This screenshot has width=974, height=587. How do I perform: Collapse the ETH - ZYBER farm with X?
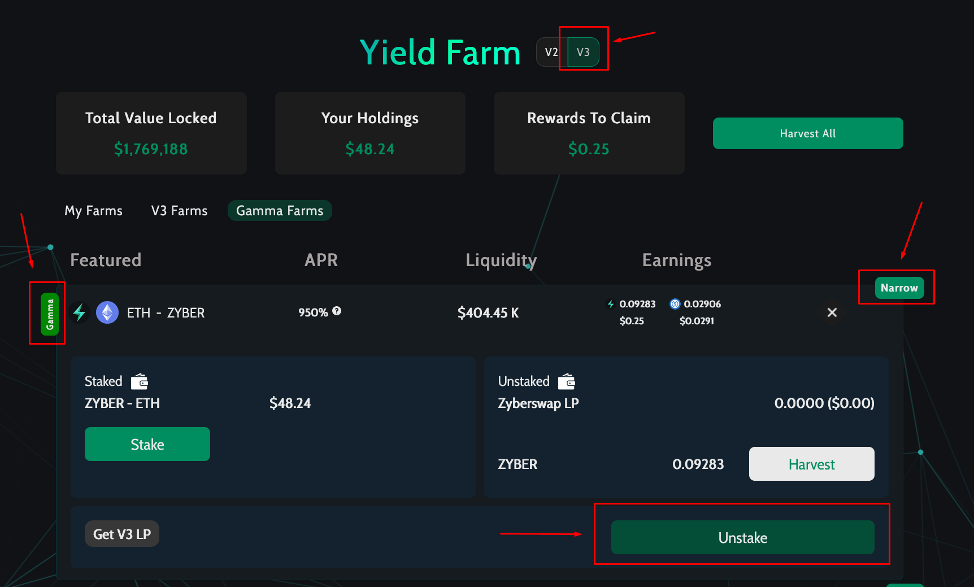pos(832,312)
